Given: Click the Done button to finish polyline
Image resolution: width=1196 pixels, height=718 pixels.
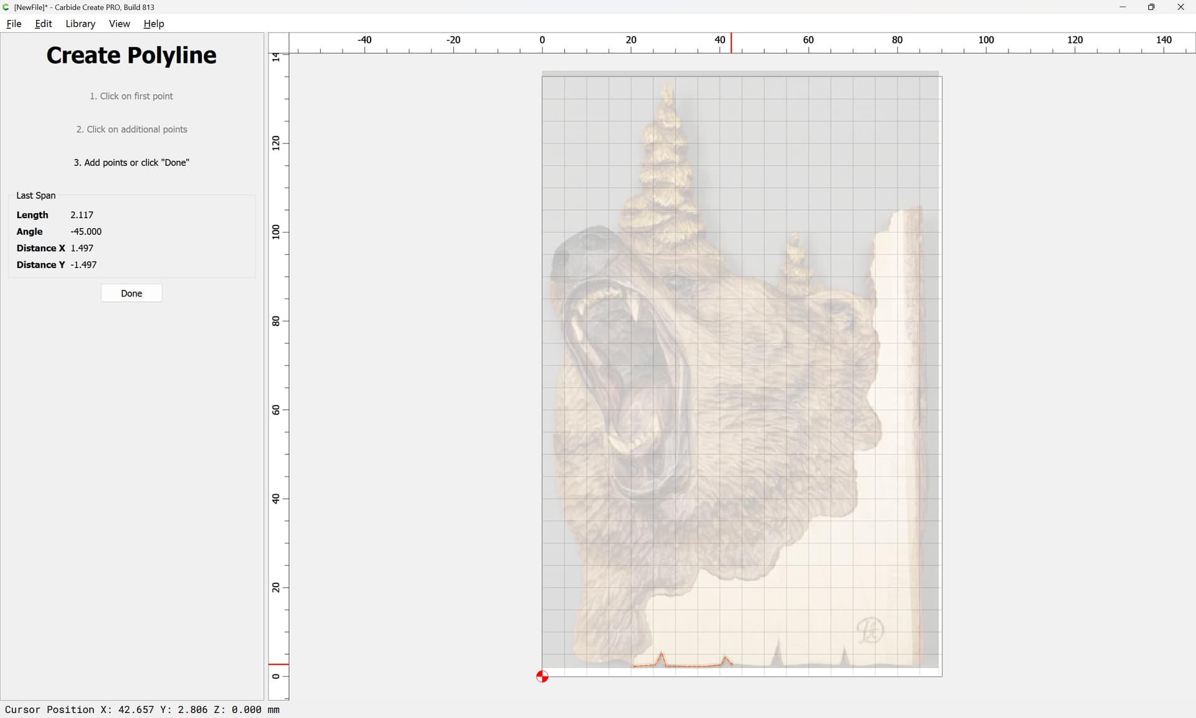Looking at the screenshot, I should tap(131, 293).
